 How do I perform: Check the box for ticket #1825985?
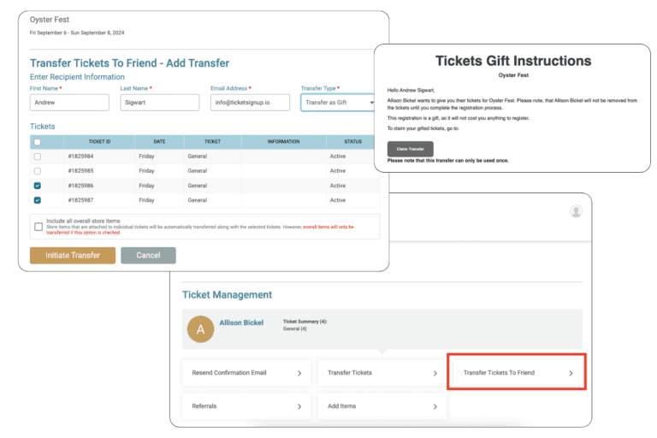[x=37, y=171]
